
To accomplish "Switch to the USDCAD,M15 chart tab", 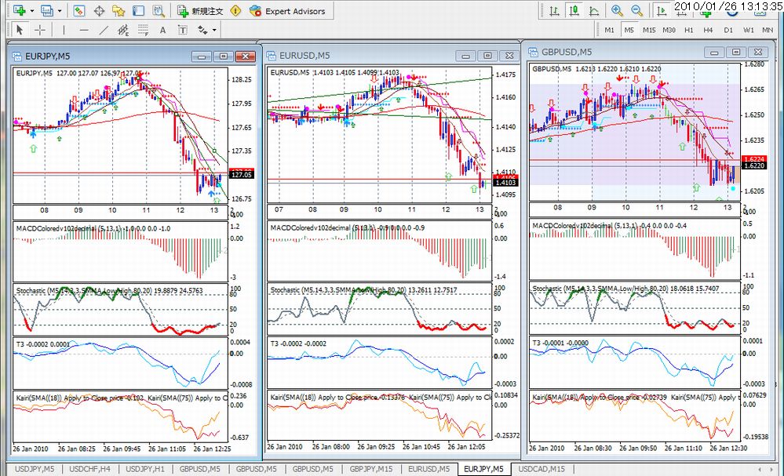I will (x=542, y=469).
